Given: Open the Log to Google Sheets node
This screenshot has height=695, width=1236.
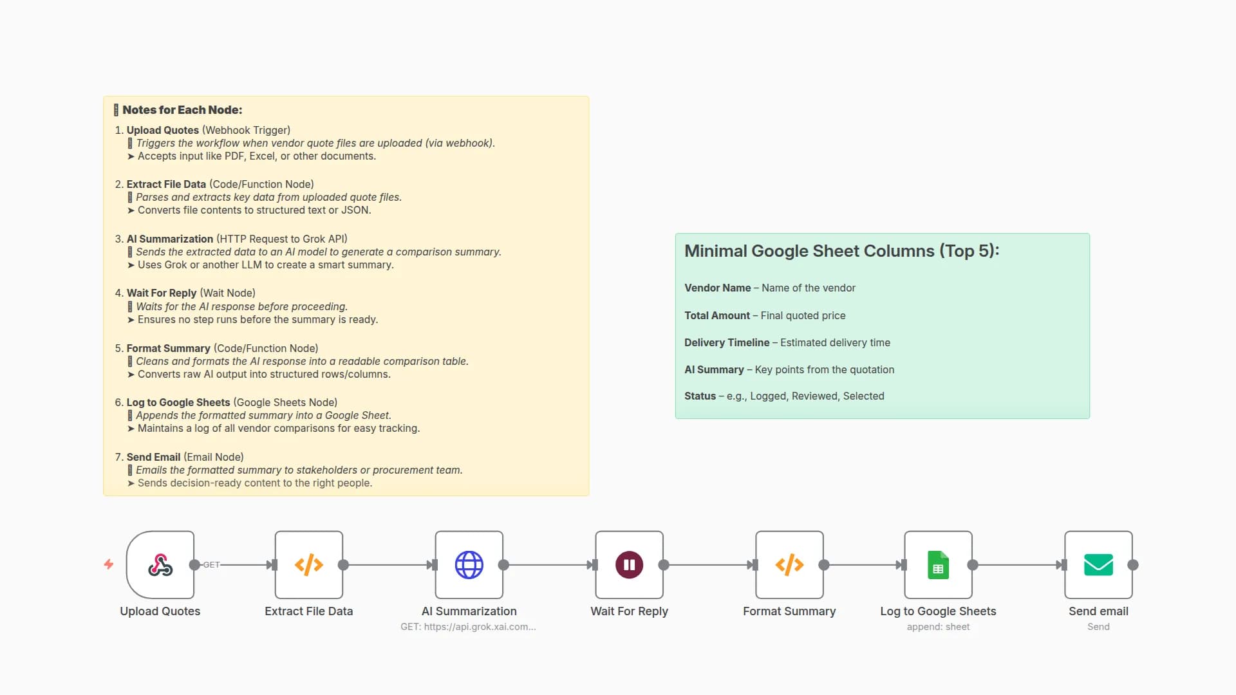Looking at the screenshot, I should pyautogui.click(x=938, y=564).
